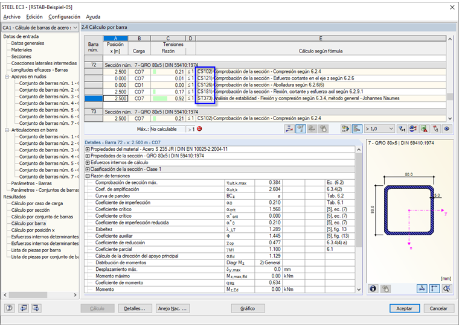Image resolution: width=459 pixels, height=327 pixels.
Task: Click the Cancelar button
Action: point(438,308)
